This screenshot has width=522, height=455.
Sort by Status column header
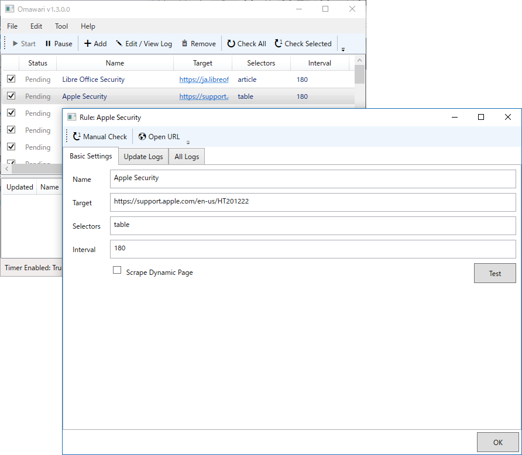point(37,63)
